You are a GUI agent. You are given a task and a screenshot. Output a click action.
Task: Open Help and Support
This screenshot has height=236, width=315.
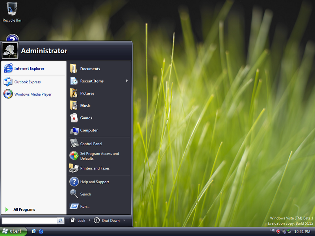94,182
